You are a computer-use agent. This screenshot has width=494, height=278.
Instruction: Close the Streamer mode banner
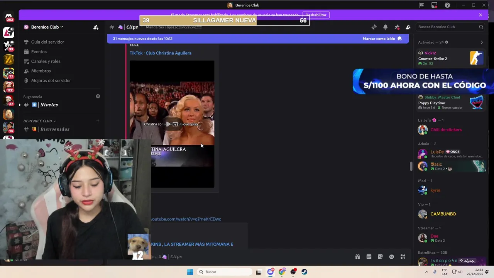(480, 15)
